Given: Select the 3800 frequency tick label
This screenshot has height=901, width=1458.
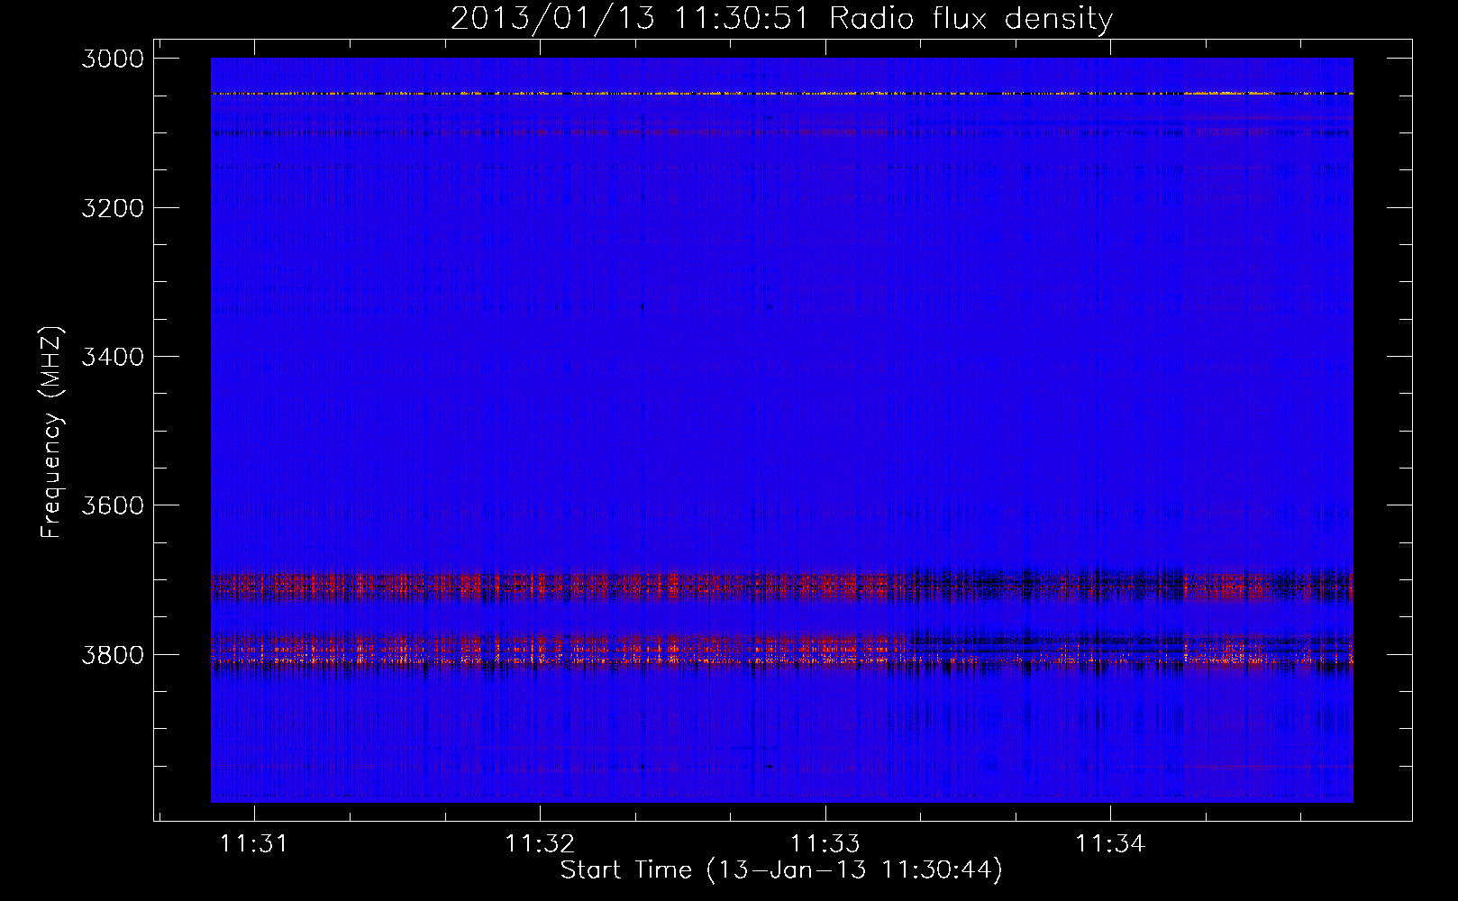Looking at the screenshot, I should point(113,655).
